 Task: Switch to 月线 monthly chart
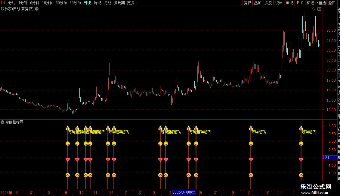(x=107, y=3)
